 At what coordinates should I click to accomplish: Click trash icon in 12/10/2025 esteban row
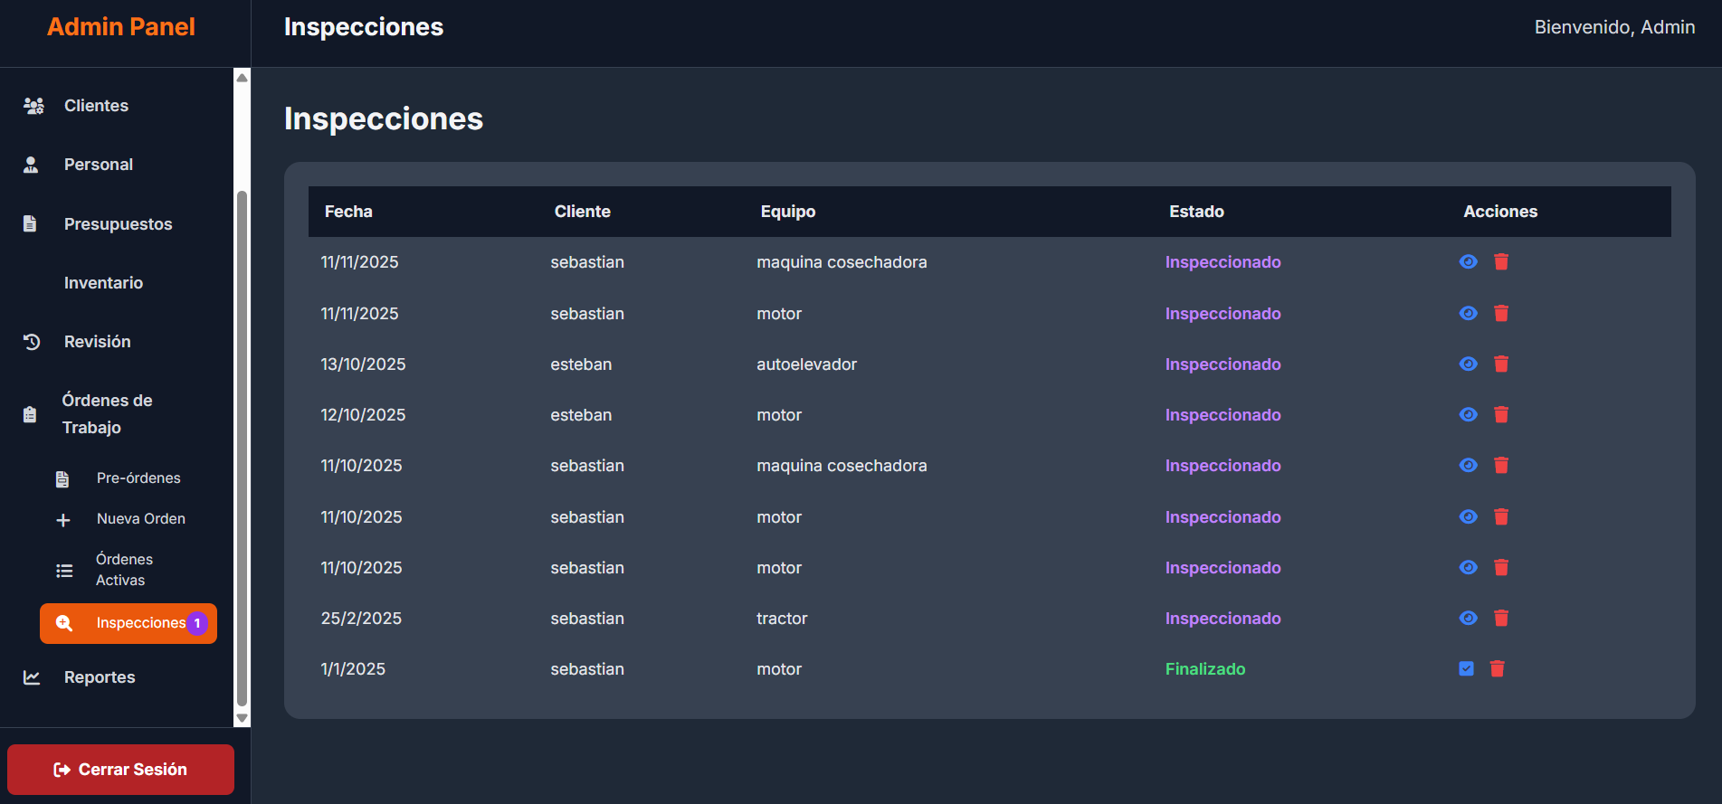click(1500, 414)
